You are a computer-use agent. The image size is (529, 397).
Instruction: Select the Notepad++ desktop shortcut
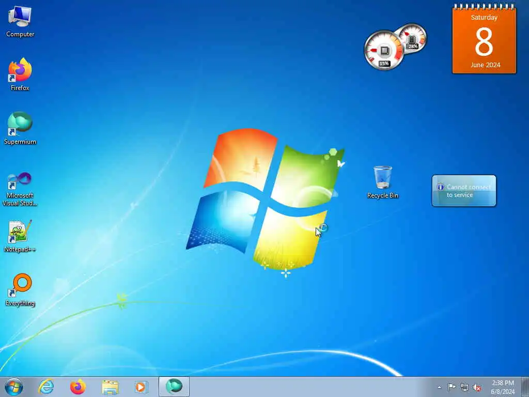20,236
